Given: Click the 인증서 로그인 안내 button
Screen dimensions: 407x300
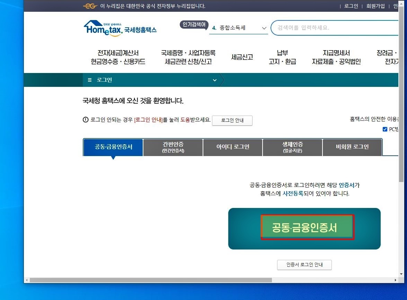Looking at the screenshot, I should 304,265.
